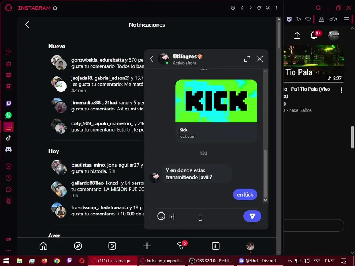Pin the Instagram sidebar panel
Viewport: 355px width, 266px height.
[x=268, y=8]
